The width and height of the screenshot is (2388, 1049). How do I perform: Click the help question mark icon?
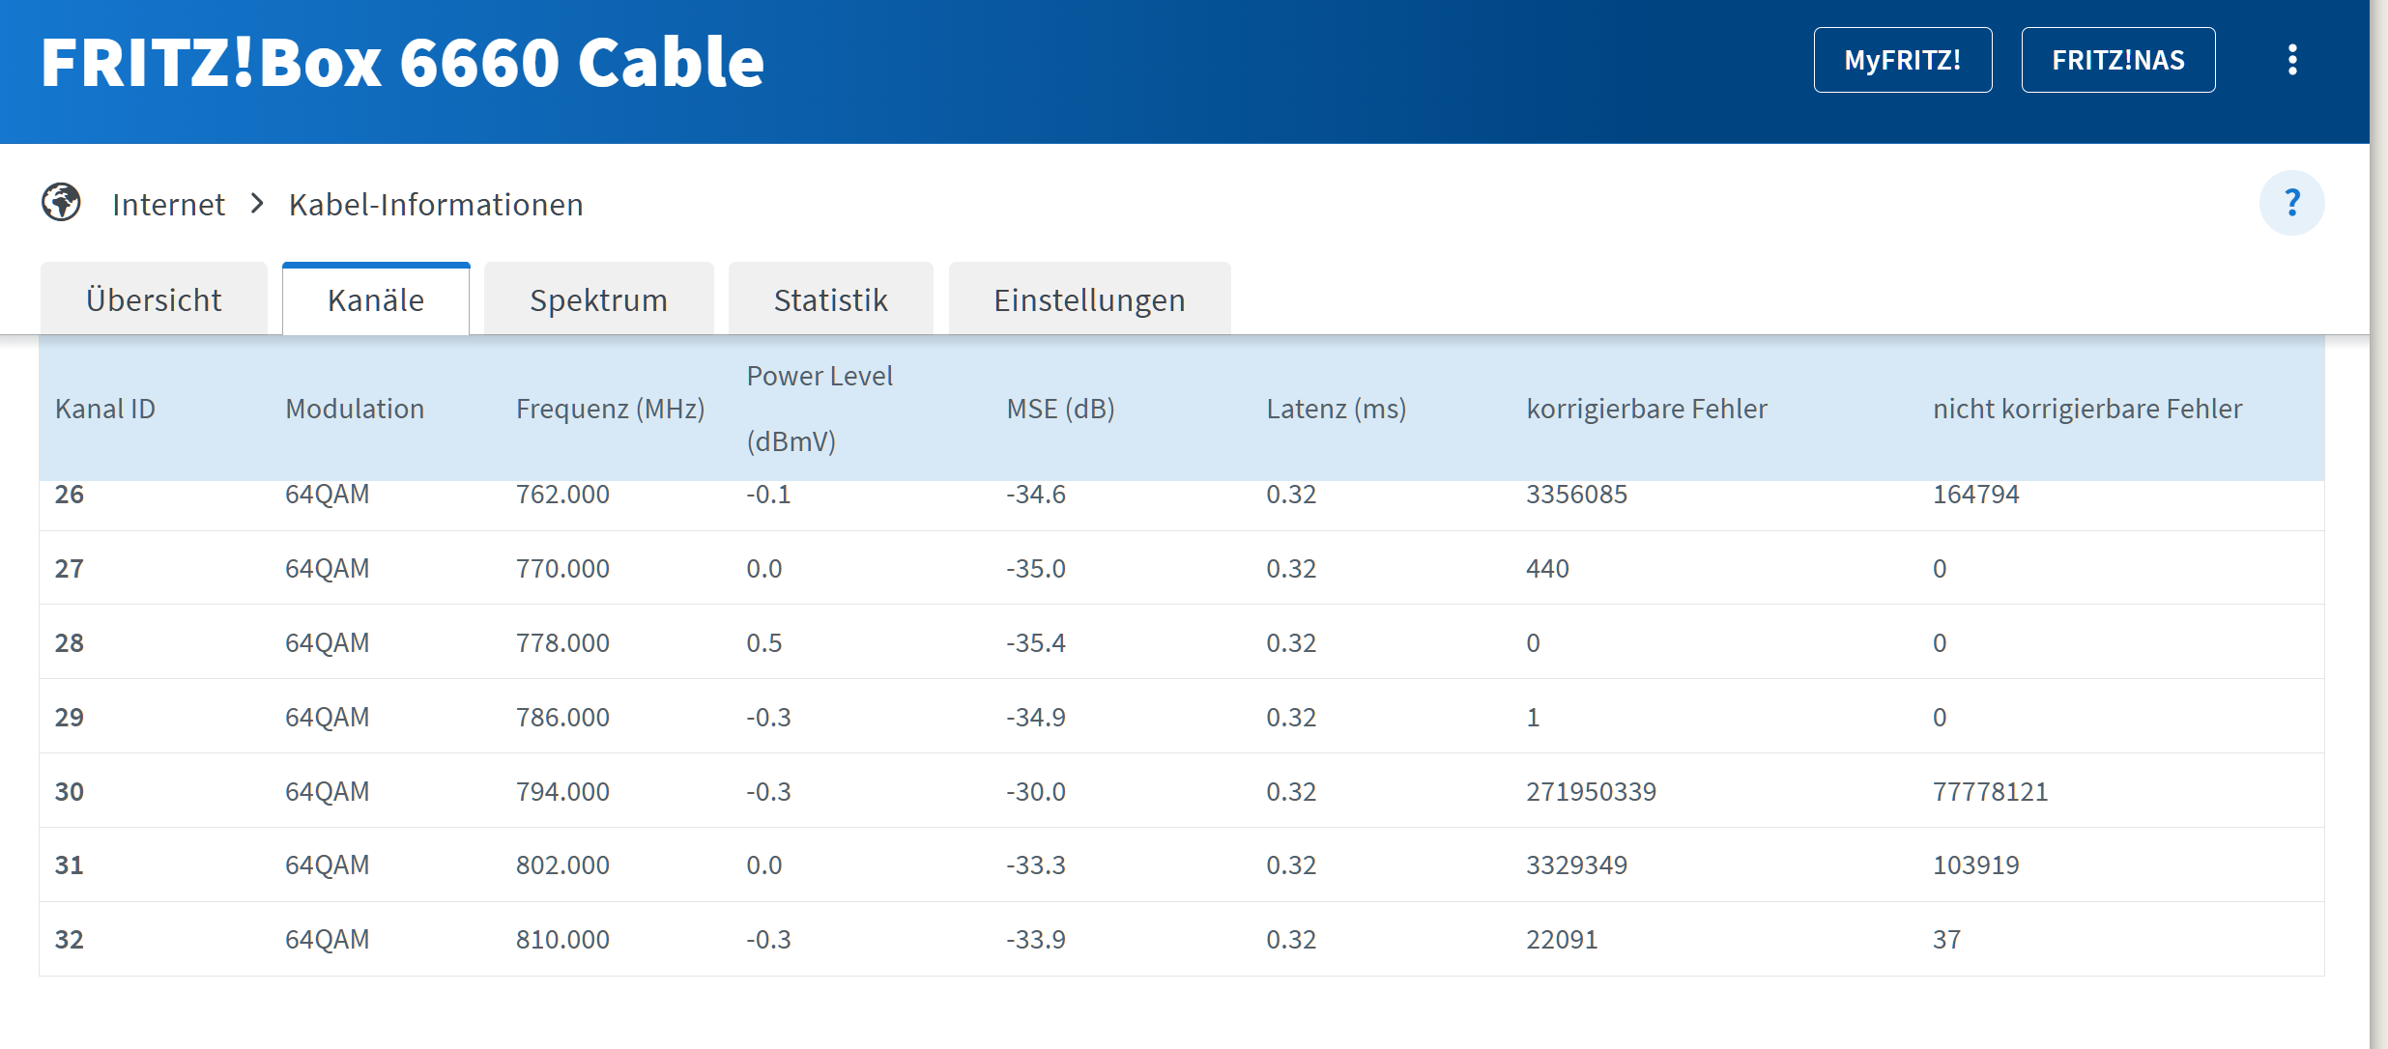pos(2291,203)
